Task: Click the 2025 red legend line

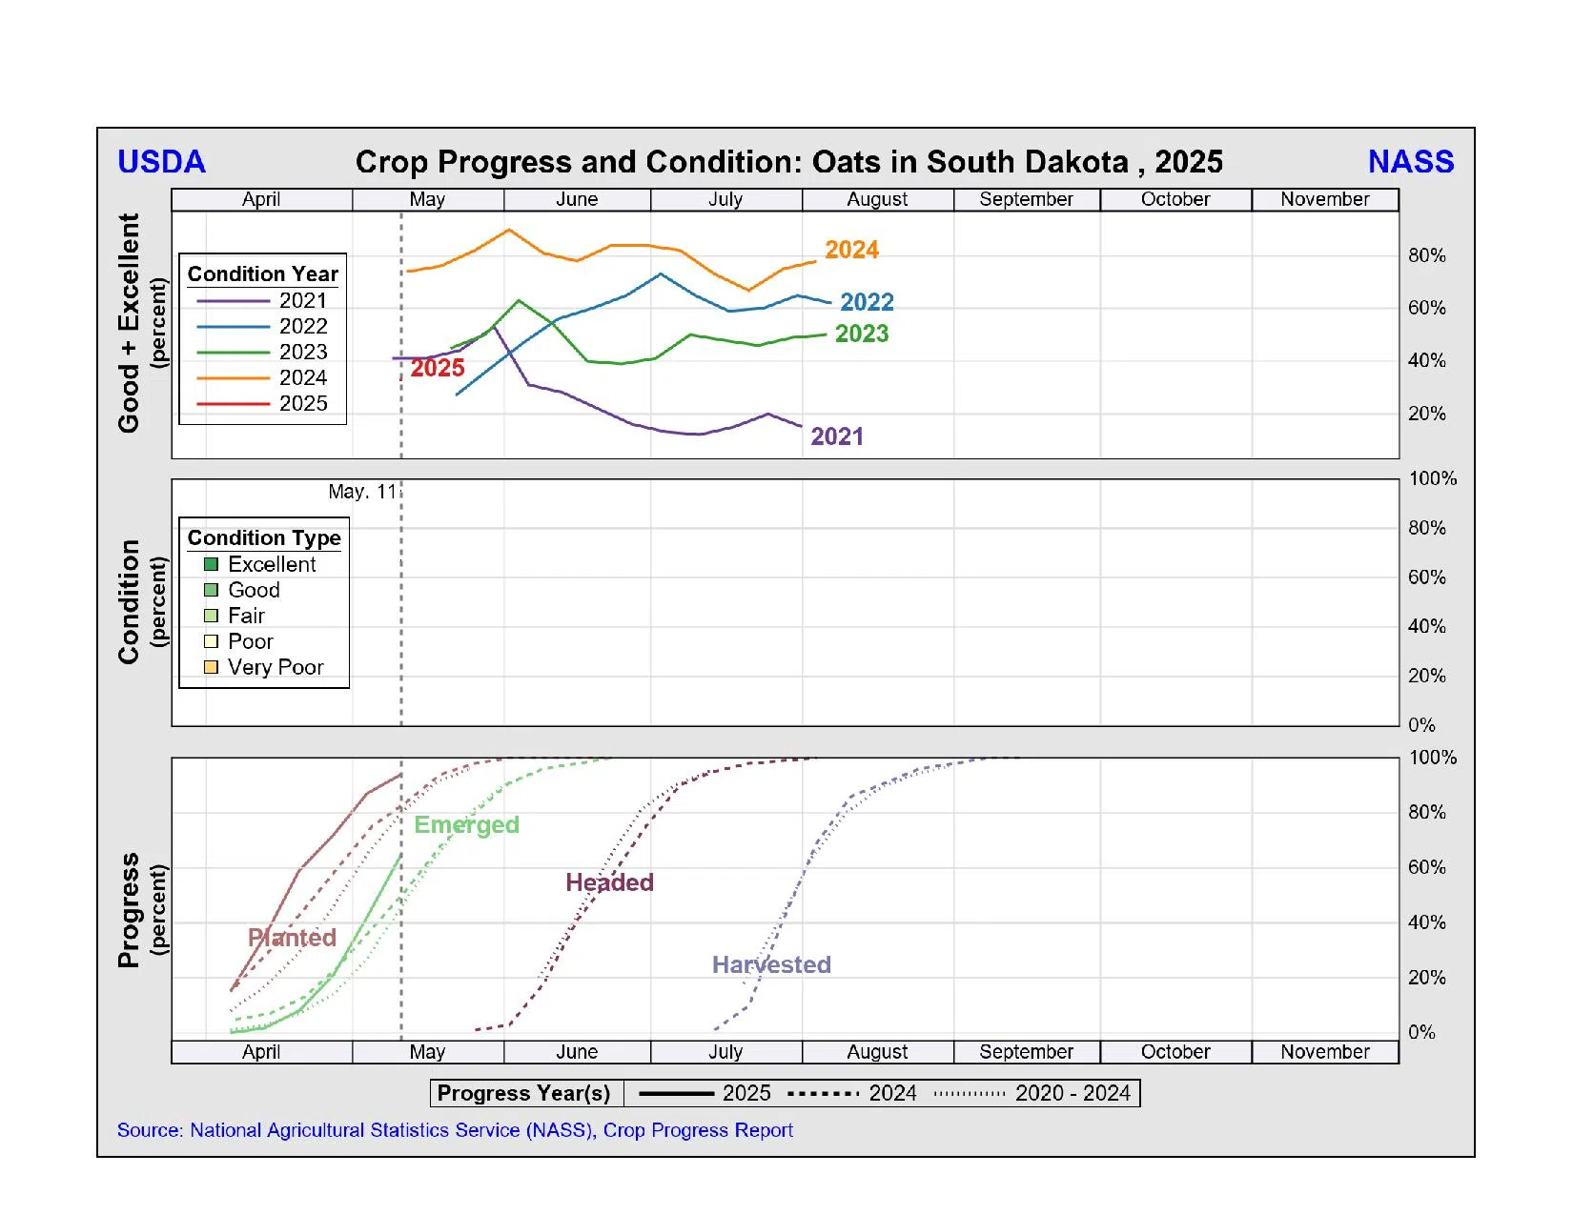Action: tap(233, 404)
